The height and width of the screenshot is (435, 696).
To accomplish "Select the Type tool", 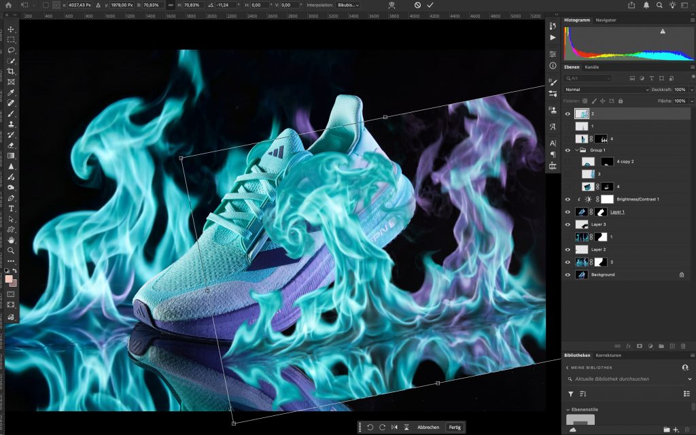I will click(12, 209).
